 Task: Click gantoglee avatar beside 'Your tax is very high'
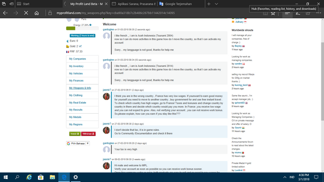click(x=106, y=150)
